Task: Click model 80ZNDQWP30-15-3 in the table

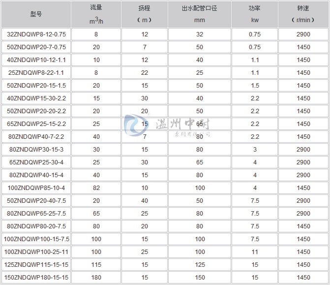Action: (36, 150)
